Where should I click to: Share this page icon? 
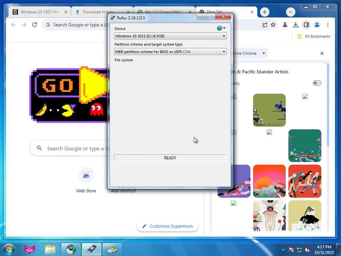(x=265, y=25)
